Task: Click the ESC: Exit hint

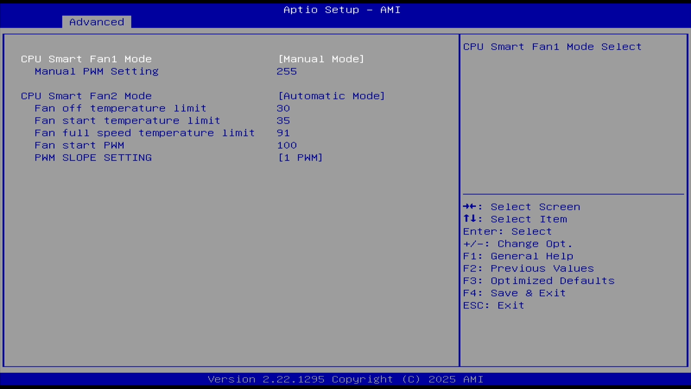Action: point(493,305)
